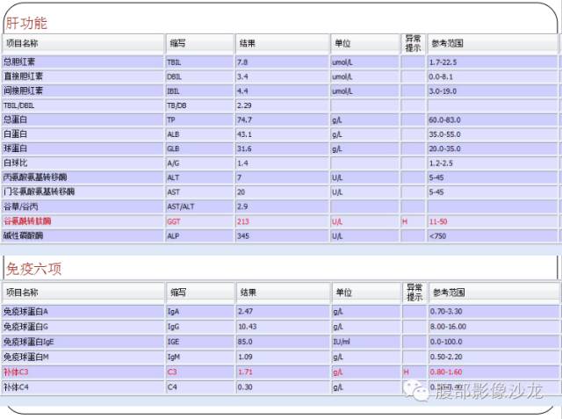This screenshot has height=419, width=562.
Task: Select the 丙氨酸氨基转移酶 item name cell
Action: (83, 177)
